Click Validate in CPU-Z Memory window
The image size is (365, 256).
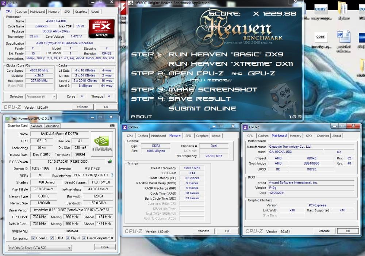203,231
